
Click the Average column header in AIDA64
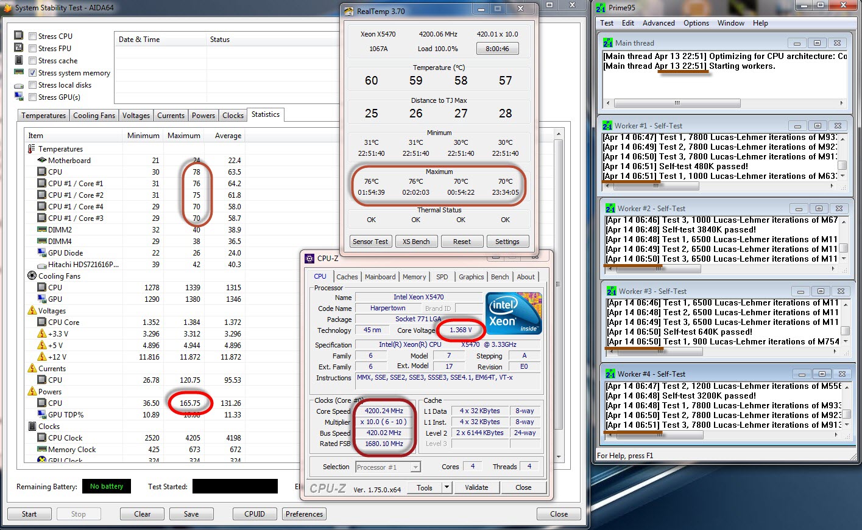225,136
